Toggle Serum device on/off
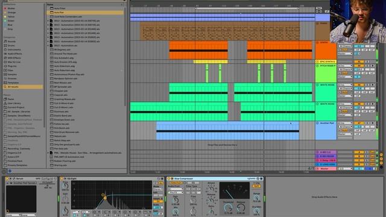The image size is (386, 217). pyautogui.click(x=7, y=178)
